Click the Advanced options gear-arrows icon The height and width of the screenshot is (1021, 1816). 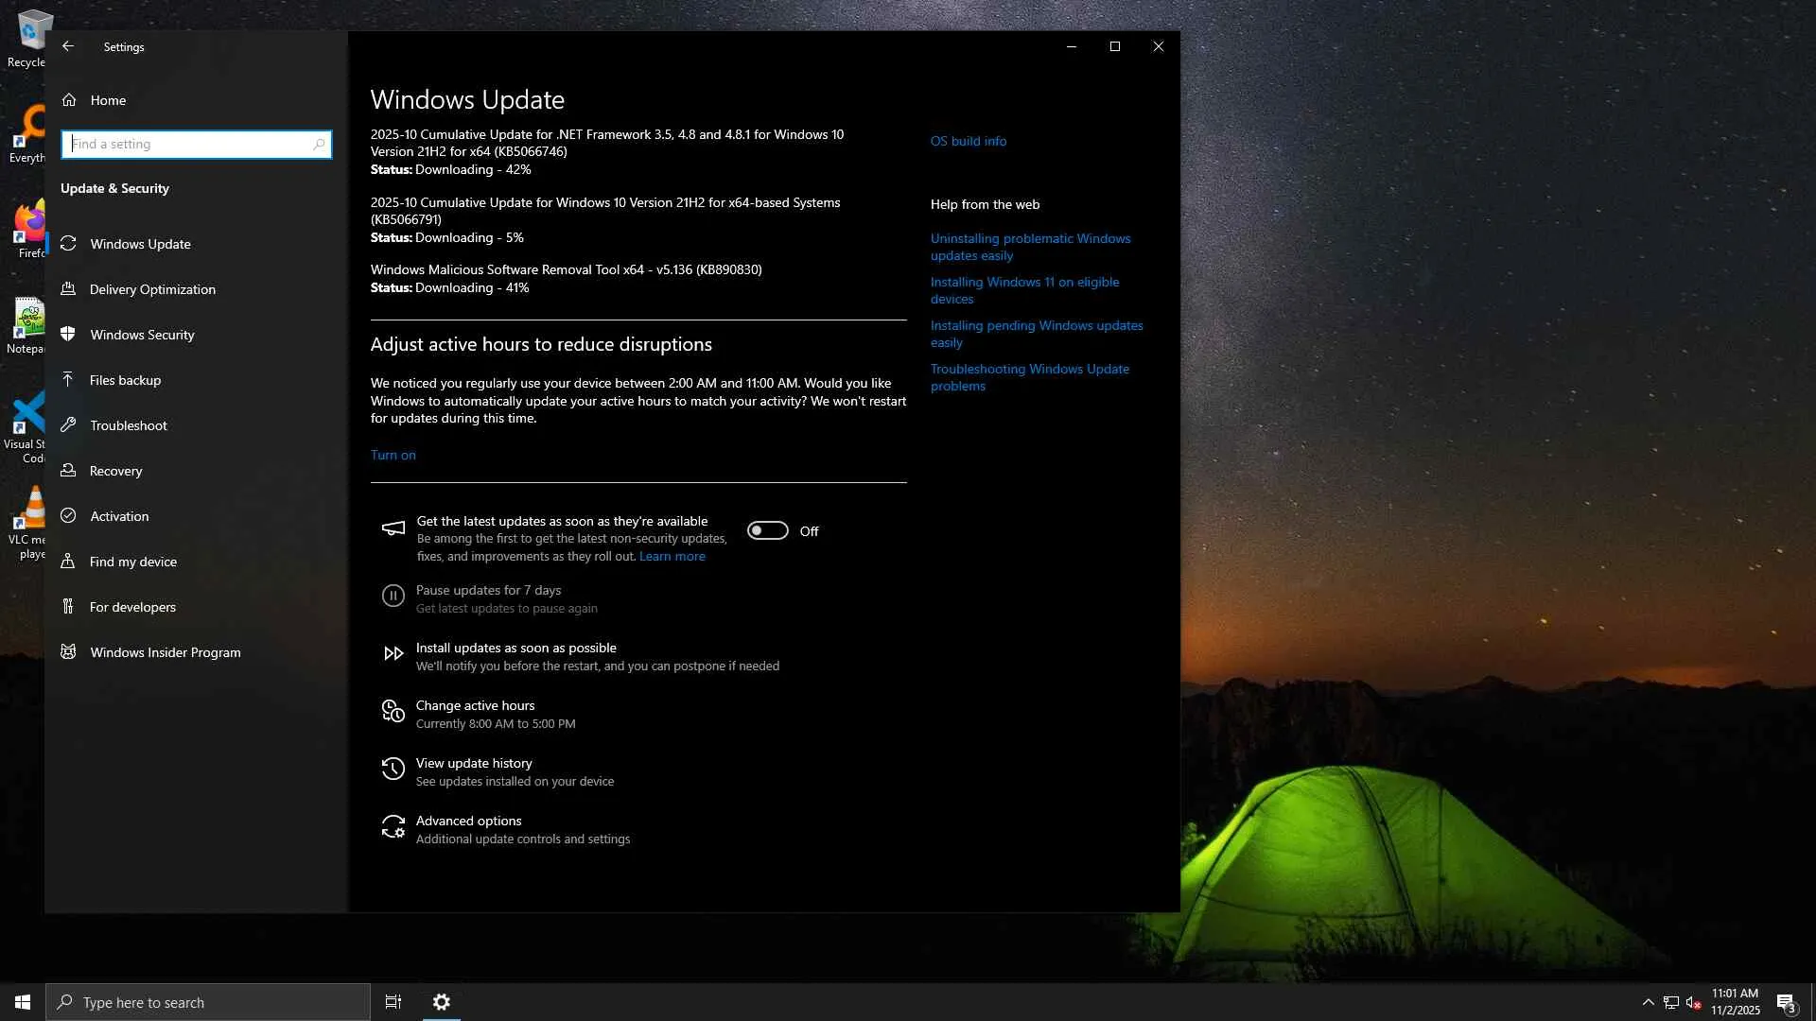[393, 828]
